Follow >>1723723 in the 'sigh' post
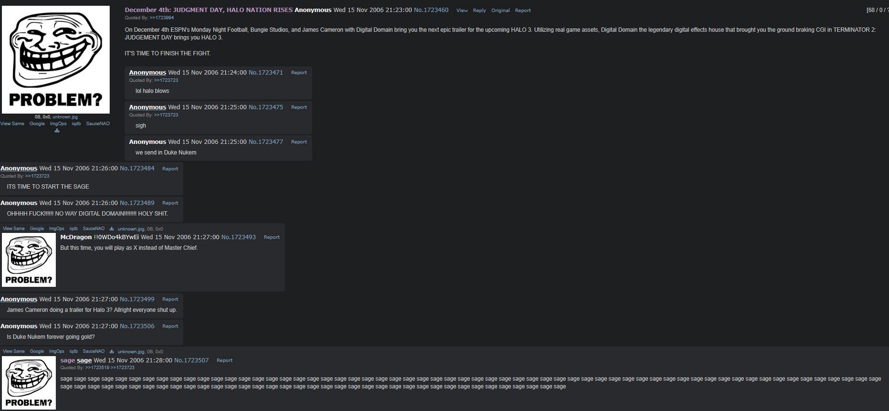 [166, 115]
